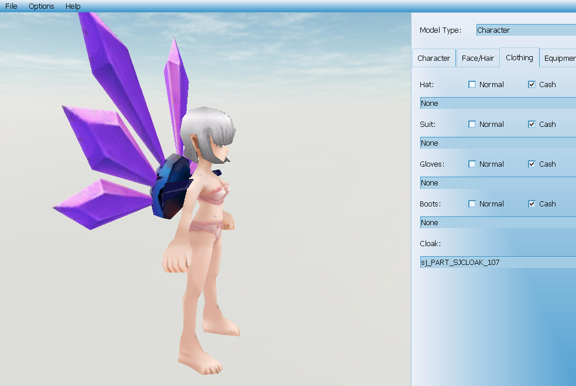Open the Gloves selection dropdown
The height and width of the screenshot is (386, 576).
[498, 183]
